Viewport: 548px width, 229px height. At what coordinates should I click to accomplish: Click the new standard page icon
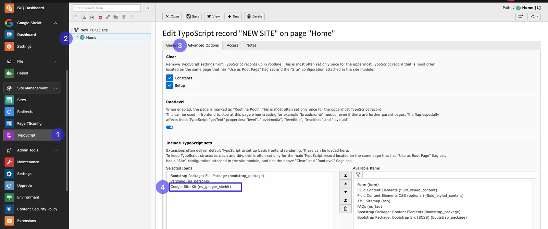75,17
